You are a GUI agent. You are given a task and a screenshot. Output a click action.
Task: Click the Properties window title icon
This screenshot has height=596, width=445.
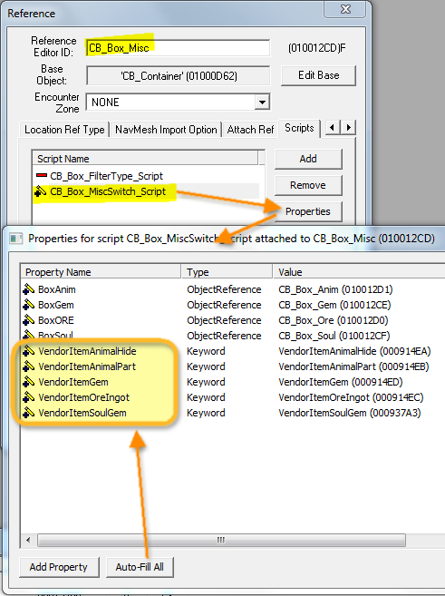point(15,239)
